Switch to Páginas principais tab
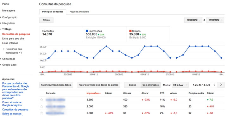The height and width of the screenshot is (116, 228). tap(79, 12)
